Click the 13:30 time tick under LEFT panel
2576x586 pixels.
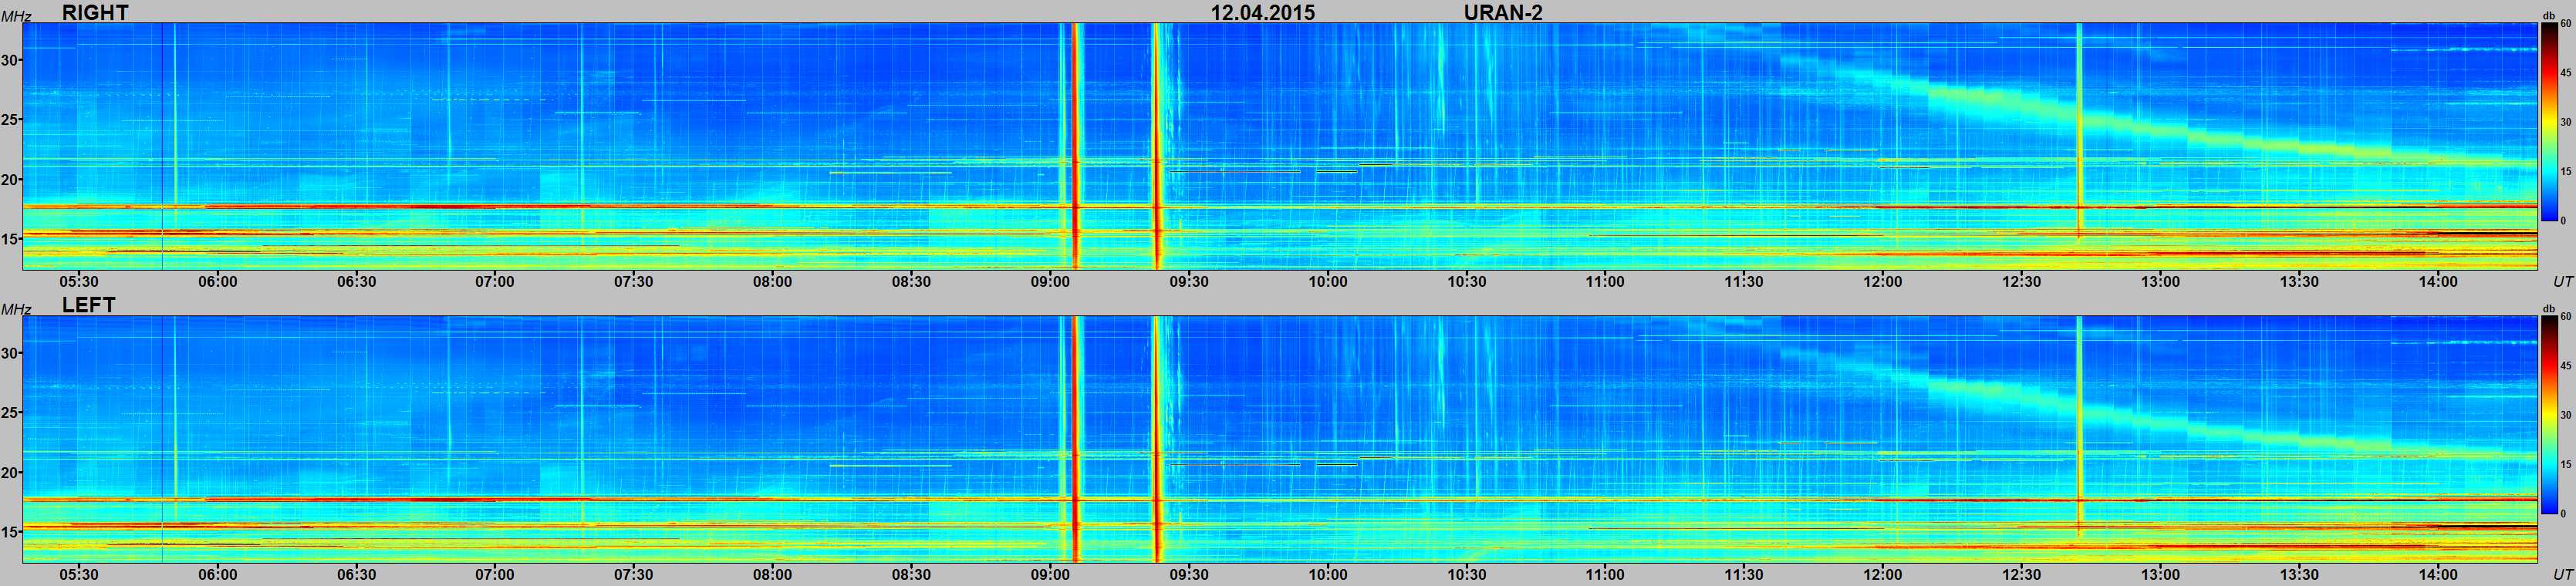click(x=2299, y=575)
